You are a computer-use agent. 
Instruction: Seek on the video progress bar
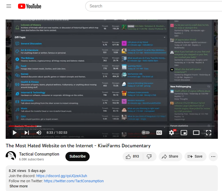pos(112,126)
